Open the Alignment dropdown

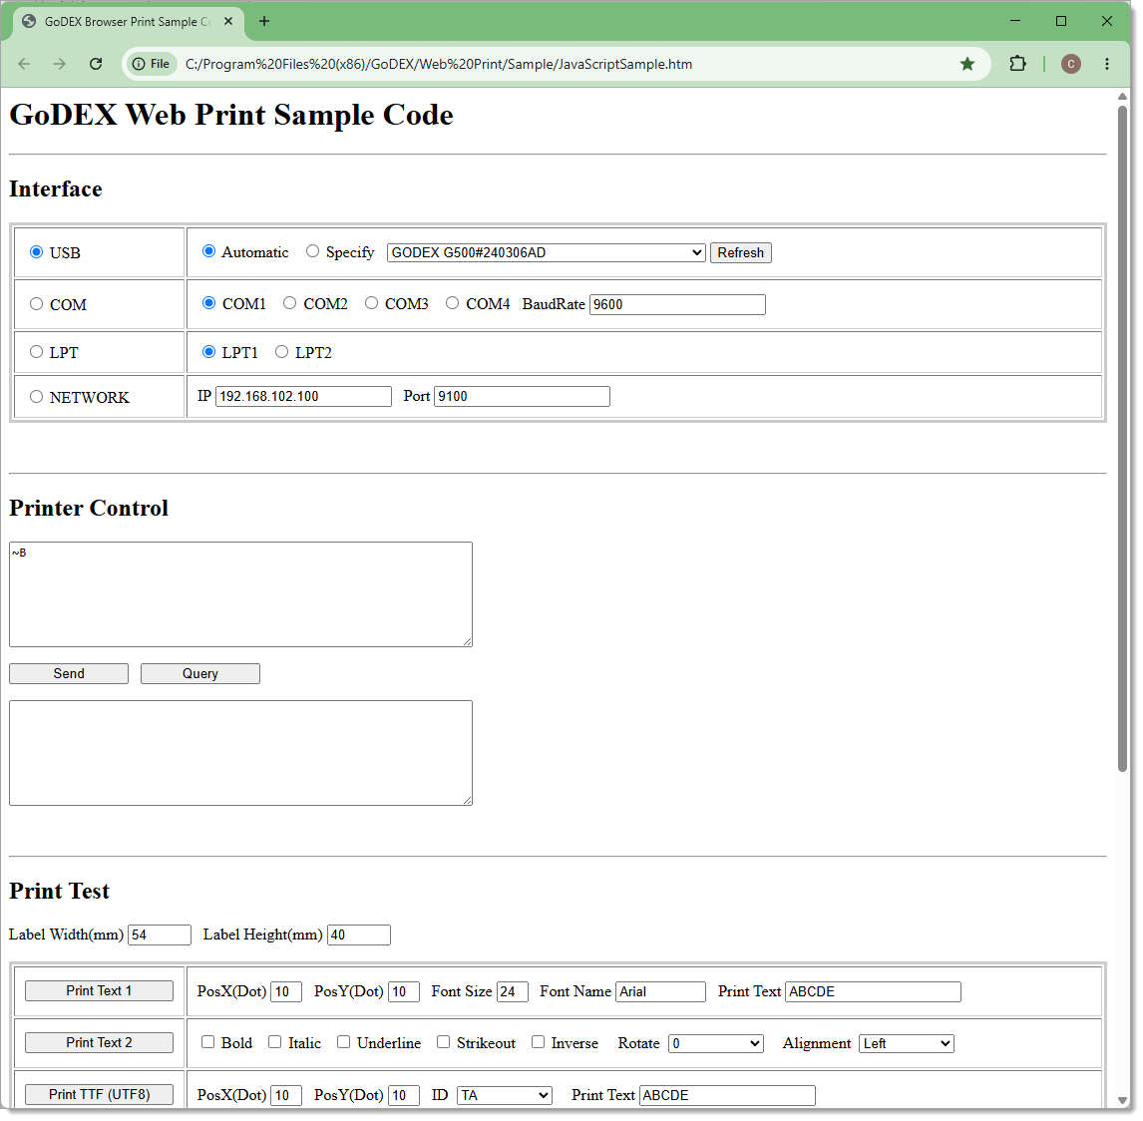click(x=906, y=1044)
